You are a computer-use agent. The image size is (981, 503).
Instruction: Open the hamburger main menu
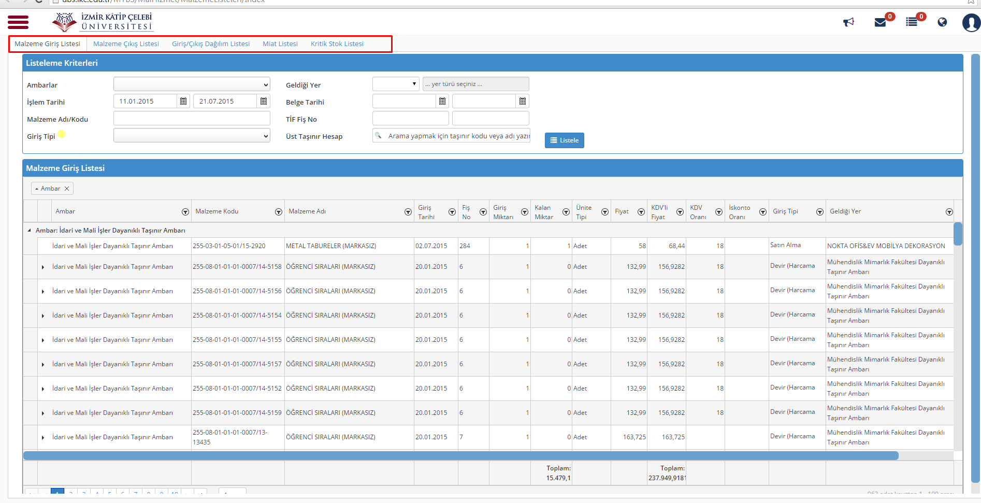[18, 22]
